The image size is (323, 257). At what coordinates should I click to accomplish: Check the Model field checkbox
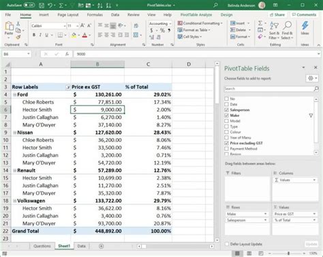click(226, 121)
